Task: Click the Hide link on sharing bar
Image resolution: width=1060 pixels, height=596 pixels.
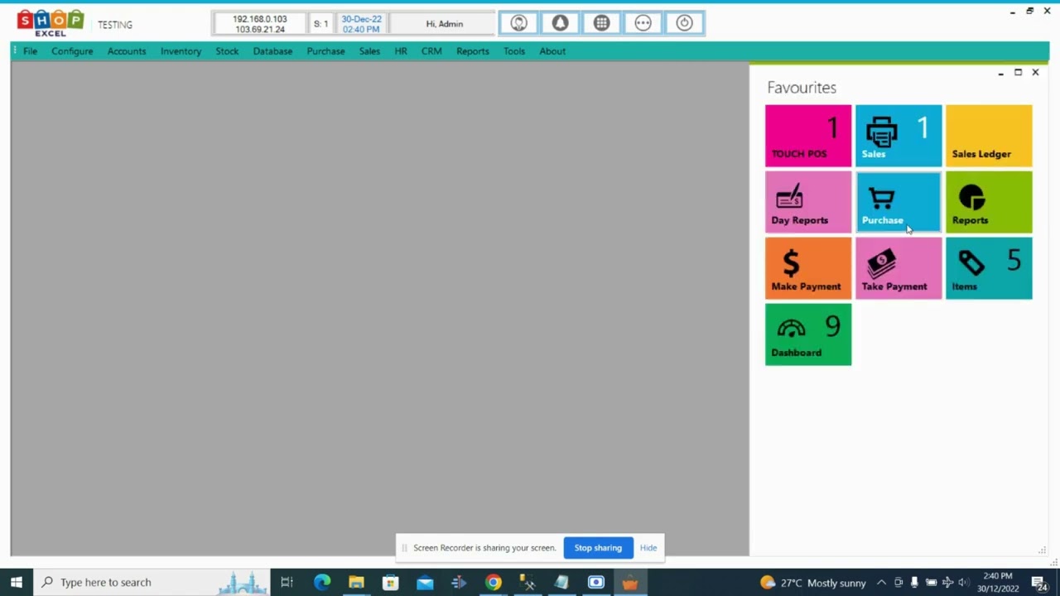Action: 648,548
